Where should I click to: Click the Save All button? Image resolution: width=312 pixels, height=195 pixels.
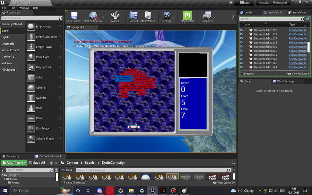click(x=37, y=163)
